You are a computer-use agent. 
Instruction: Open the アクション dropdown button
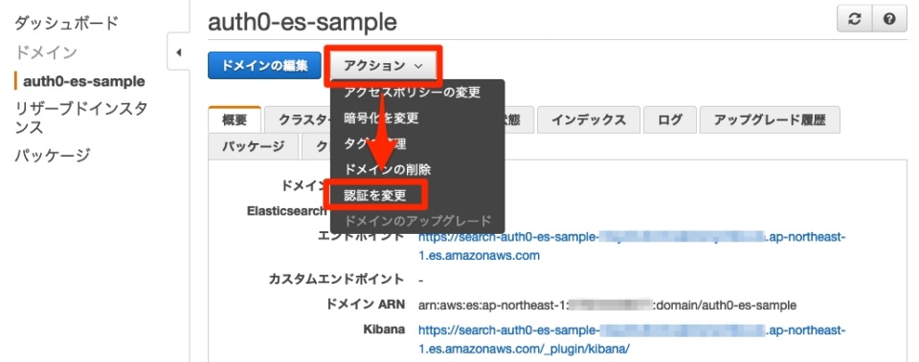click(x=383, y=66)
